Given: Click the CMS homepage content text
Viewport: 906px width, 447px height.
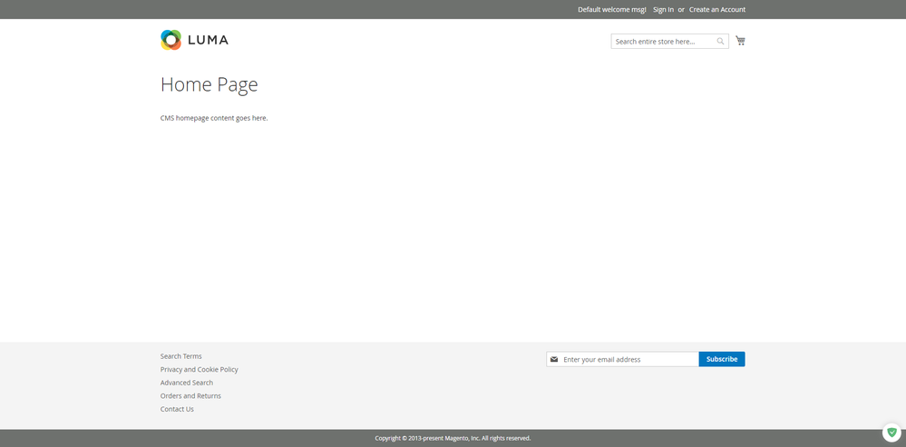Looking at the screenshot, I should pos(214,118).
